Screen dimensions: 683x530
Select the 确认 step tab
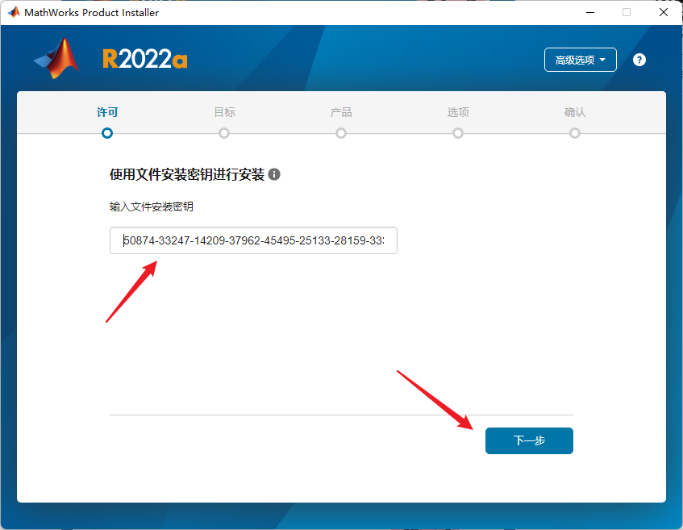tap(575, 112)
